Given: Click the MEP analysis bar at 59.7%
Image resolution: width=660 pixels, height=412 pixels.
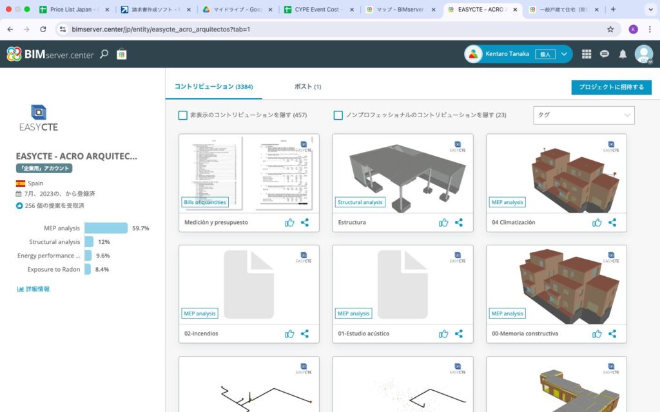Looking at the screenshot, I should [106, 228].
